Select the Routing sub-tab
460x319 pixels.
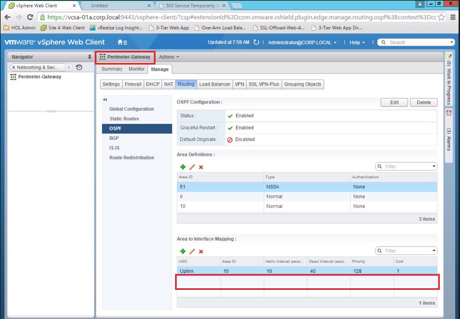coord(186,84)
